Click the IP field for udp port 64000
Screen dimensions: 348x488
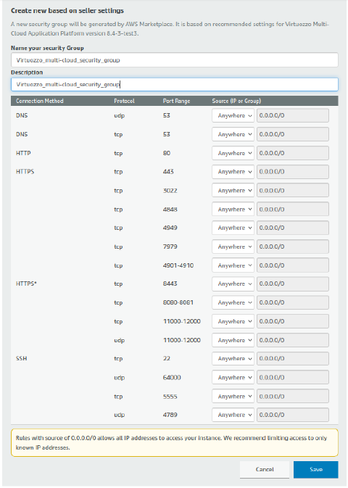click(293, 378)
